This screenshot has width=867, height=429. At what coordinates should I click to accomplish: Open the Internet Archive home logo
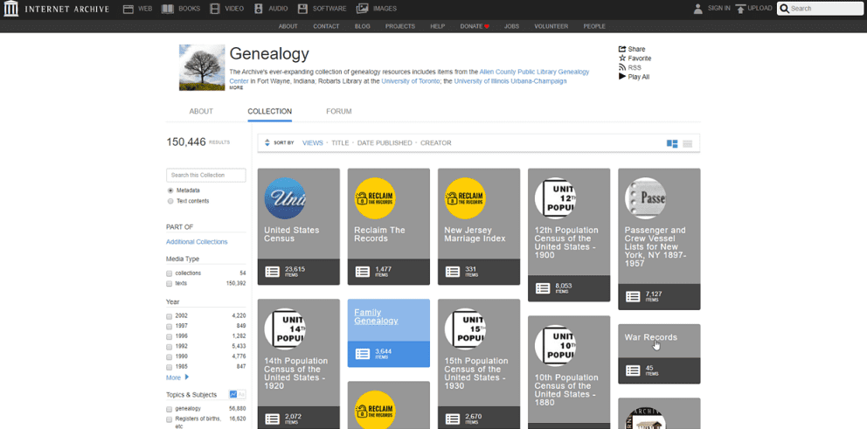tap(11, 9)
